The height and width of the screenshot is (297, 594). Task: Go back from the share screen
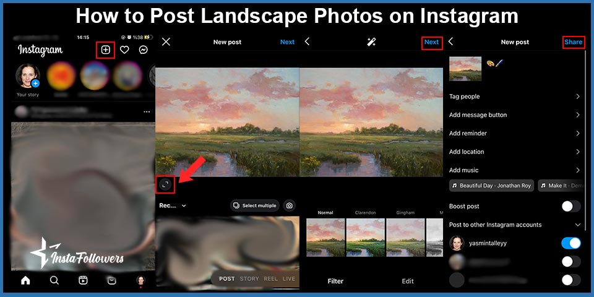coord(451,41)
